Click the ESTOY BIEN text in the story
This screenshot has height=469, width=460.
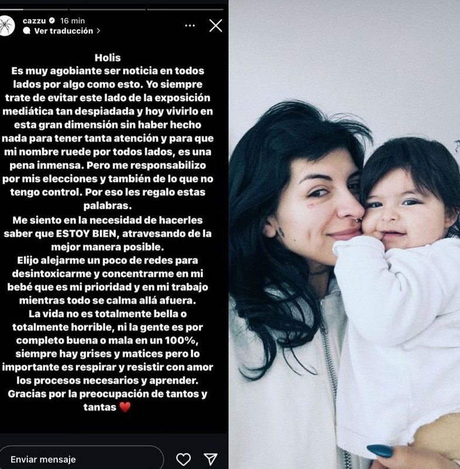pos(86,233)
